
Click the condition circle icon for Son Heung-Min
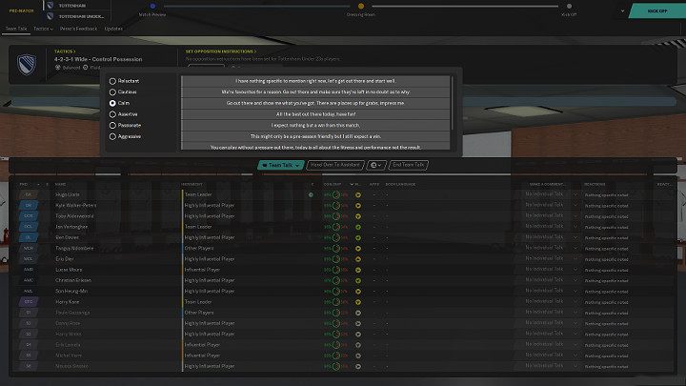pyautogui.click(x=336, y=291)
